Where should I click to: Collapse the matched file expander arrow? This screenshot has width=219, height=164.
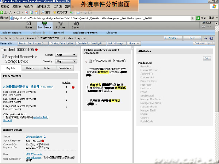[x=86, y=62]
